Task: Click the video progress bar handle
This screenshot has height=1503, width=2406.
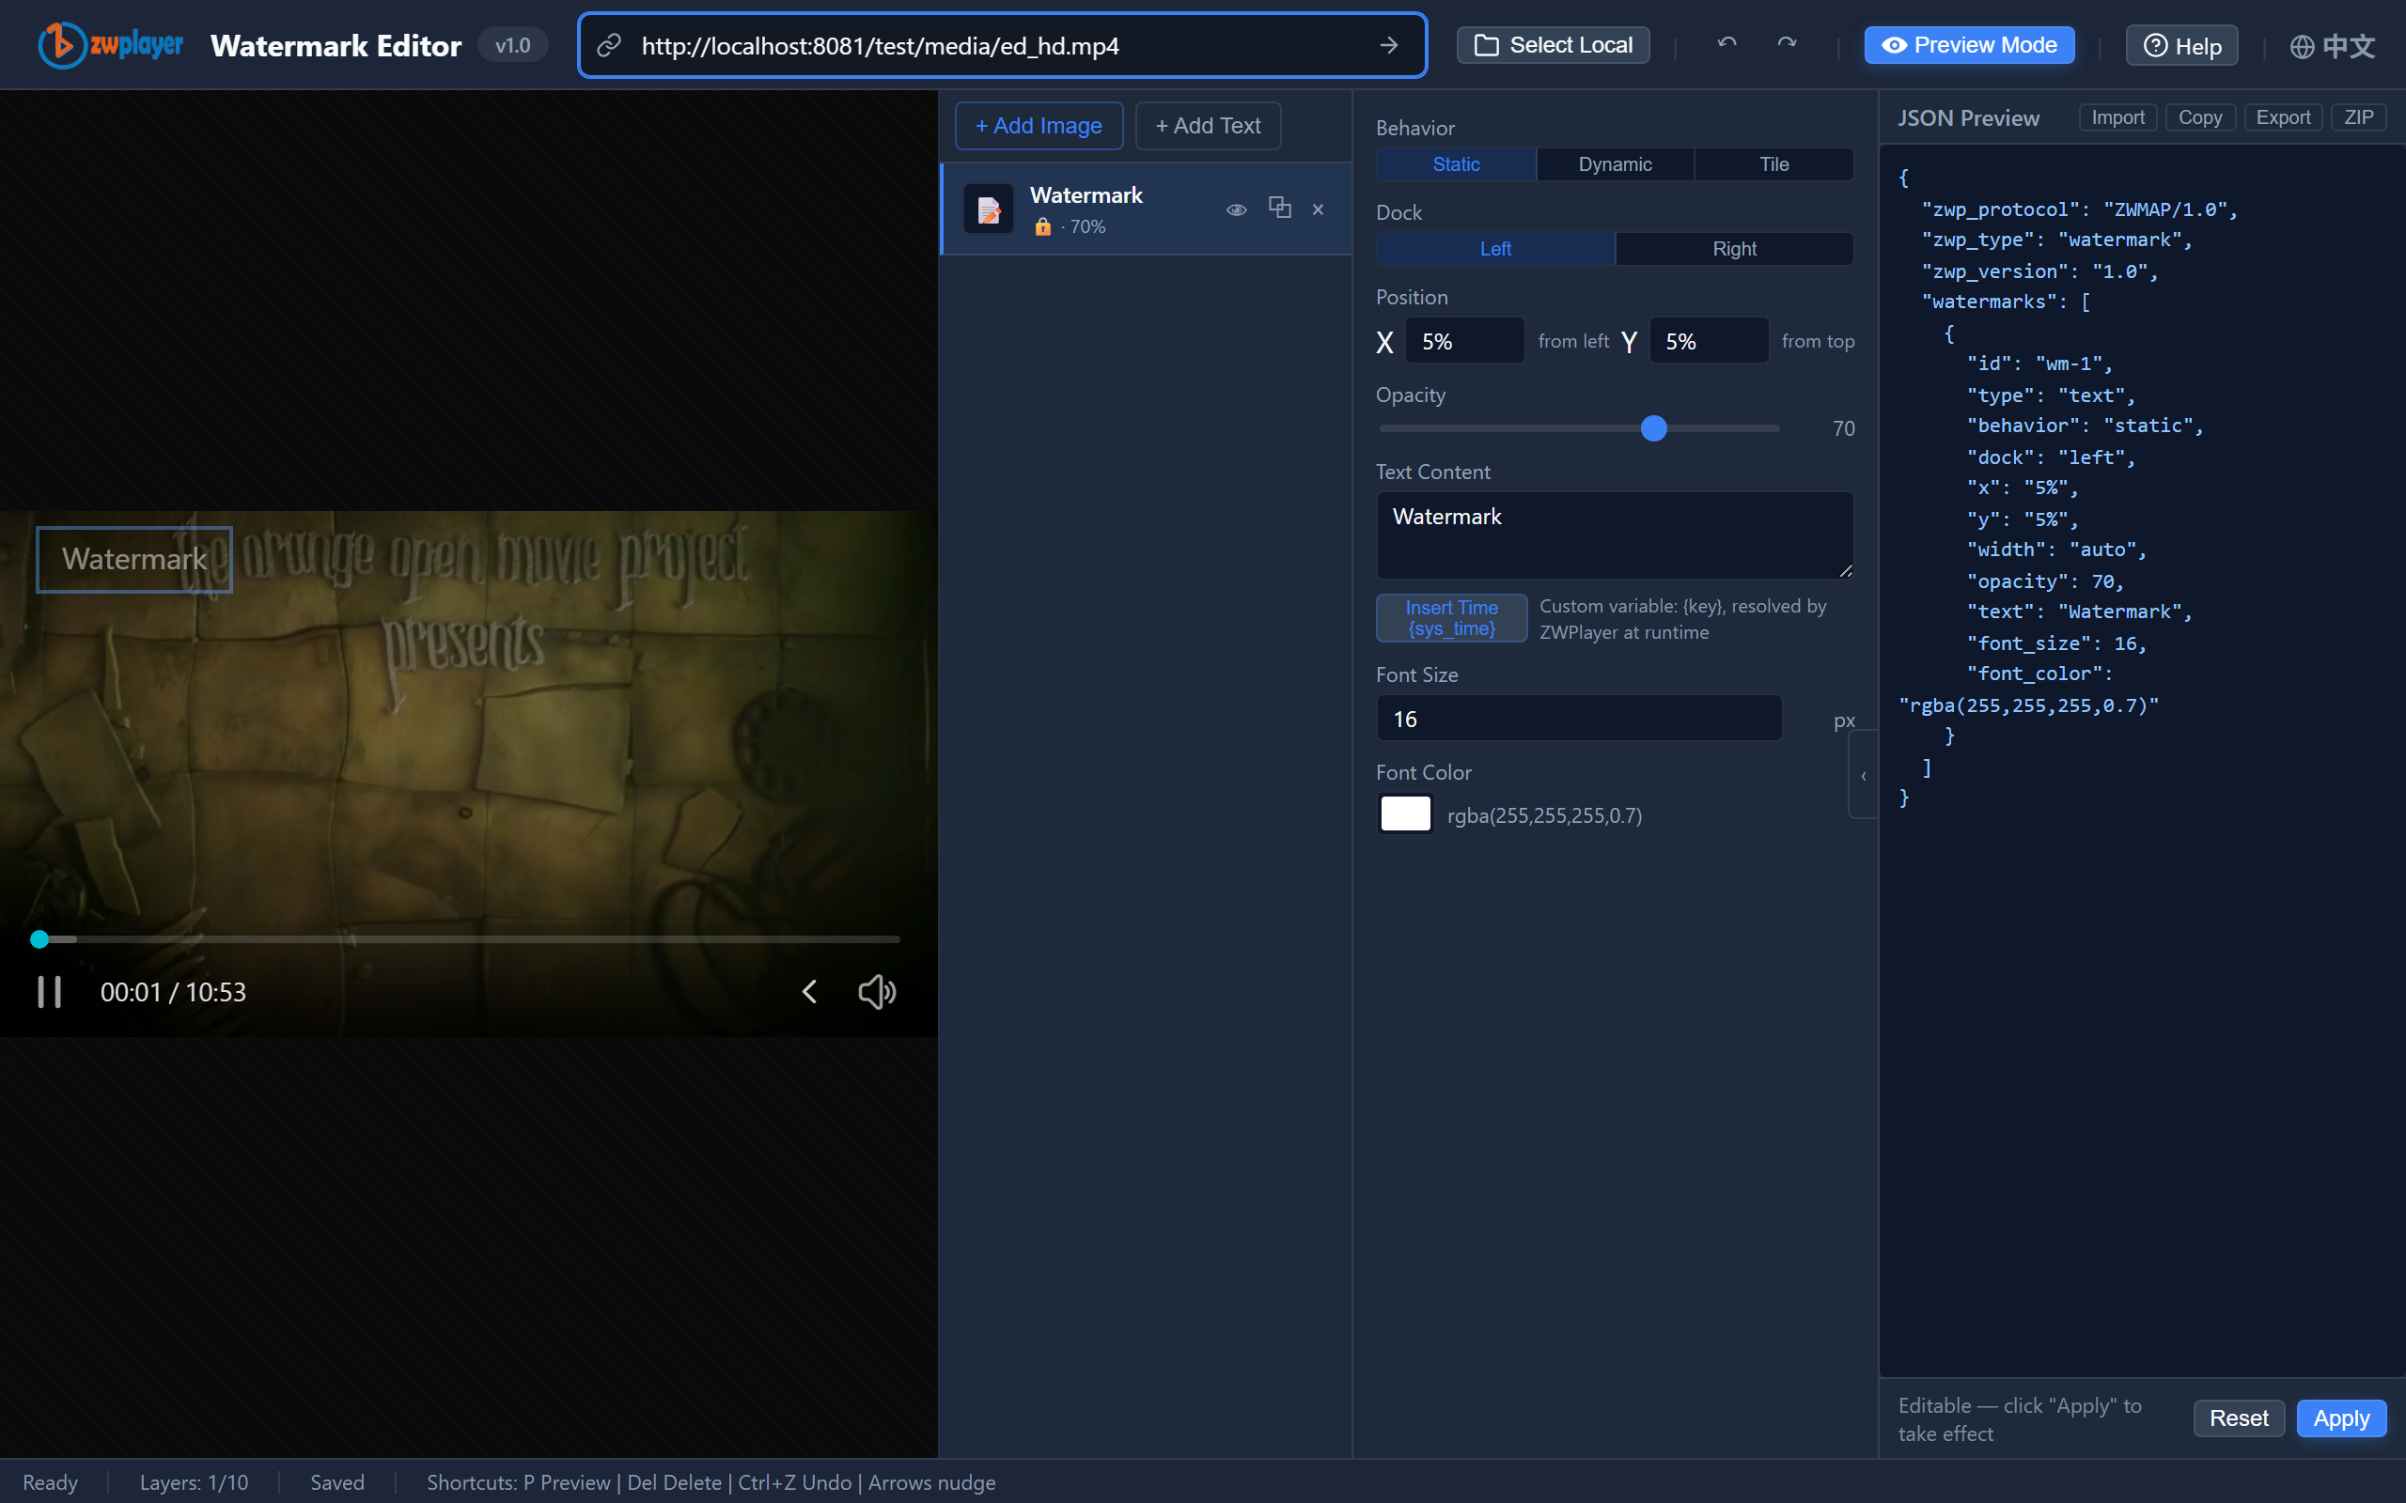Action: coord(39,938)
